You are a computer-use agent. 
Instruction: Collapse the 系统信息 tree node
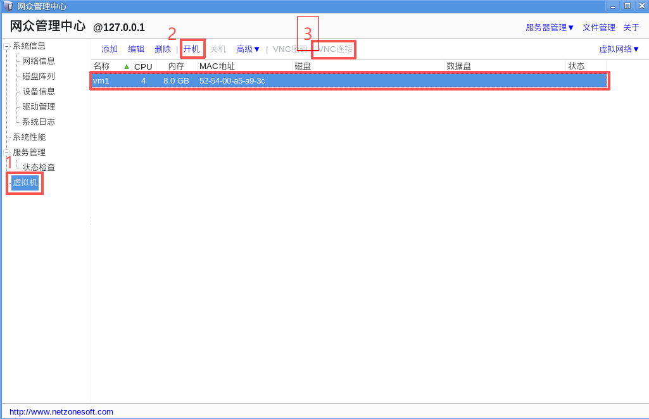[6, 46]
